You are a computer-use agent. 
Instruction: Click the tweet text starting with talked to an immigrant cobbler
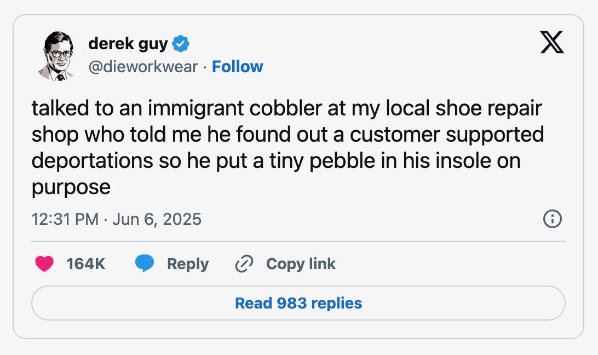click(x=287, y=147)
